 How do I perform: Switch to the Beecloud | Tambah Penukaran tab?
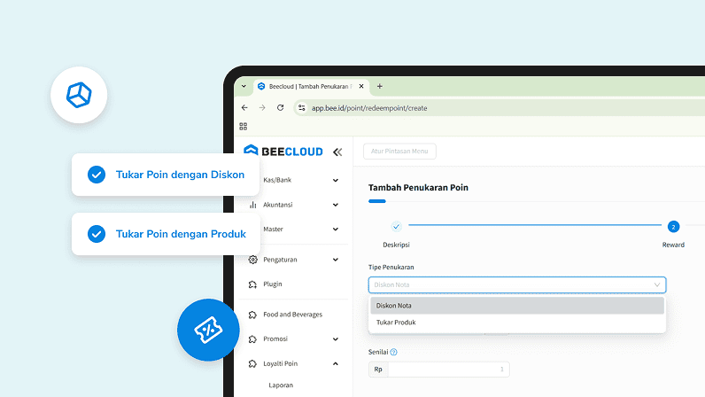click(x=311, y=87)
